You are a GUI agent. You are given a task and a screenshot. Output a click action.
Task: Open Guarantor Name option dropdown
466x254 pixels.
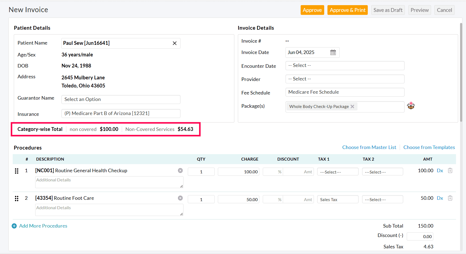(x=121, y=99)
